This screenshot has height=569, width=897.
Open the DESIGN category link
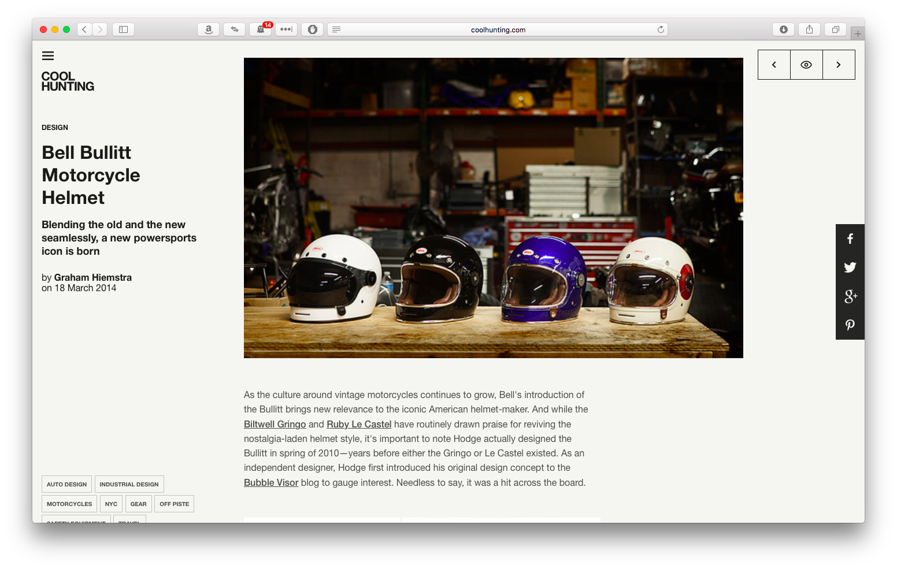coord(55,128)
